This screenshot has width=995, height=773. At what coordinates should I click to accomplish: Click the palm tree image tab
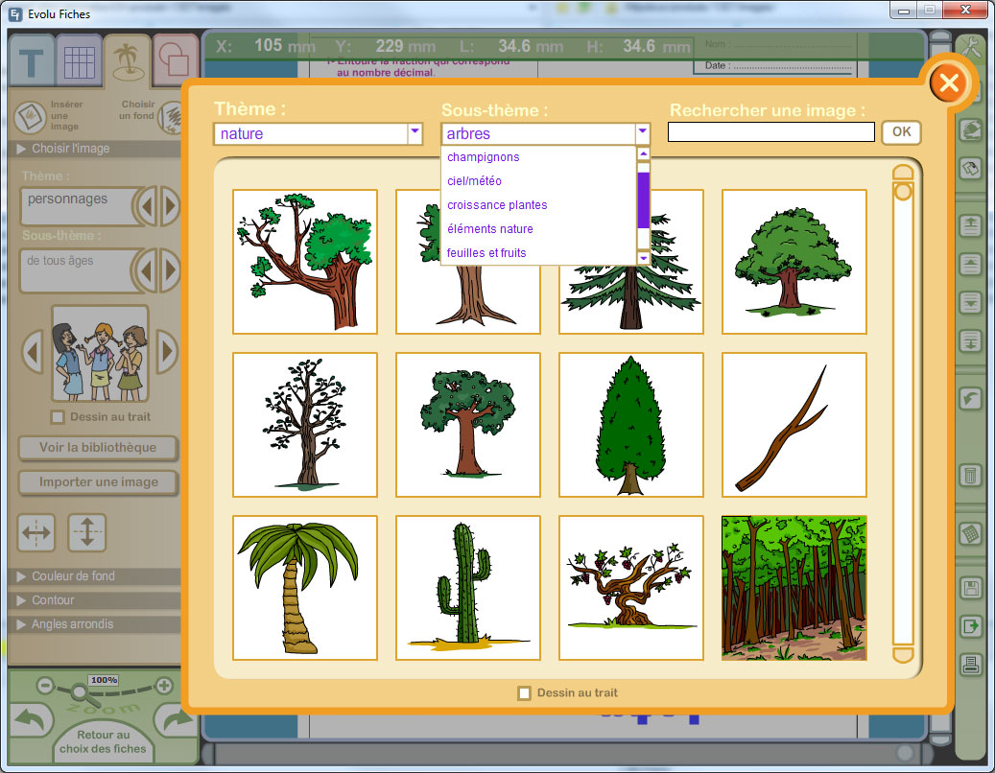coord(127,62)
